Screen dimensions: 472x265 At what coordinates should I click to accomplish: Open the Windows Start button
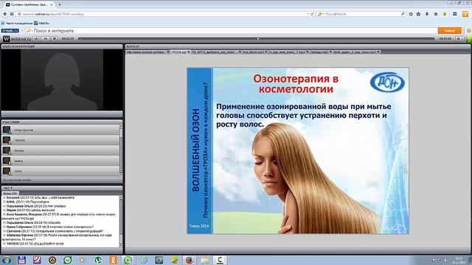tap(7, 260)
